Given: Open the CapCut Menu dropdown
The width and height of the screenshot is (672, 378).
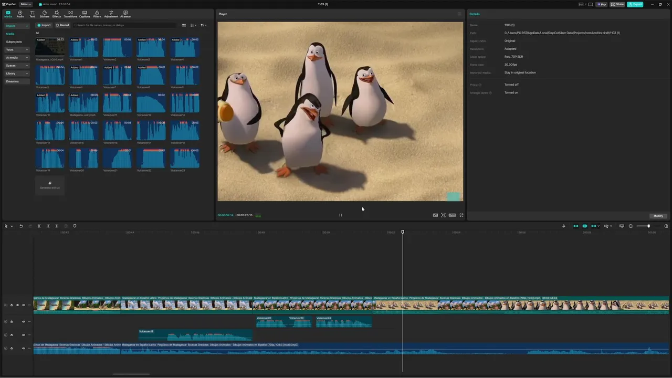Looking at the screenshot, I should [x=26, y=4].
